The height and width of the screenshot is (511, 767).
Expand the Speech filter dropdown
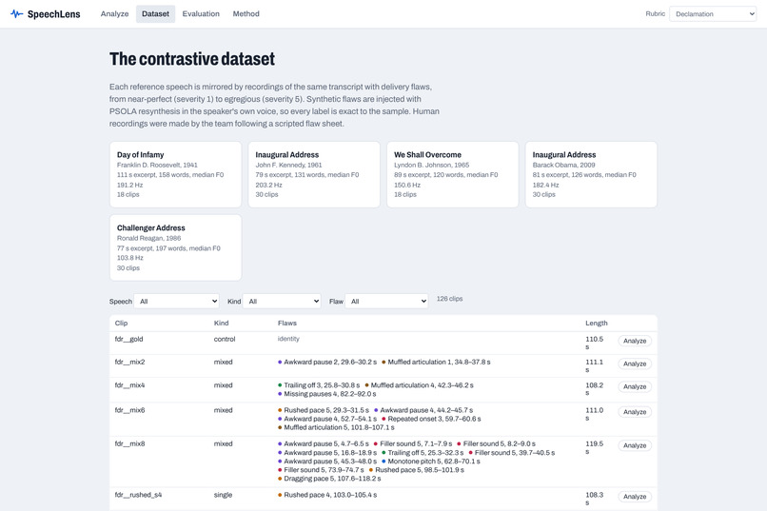pos(177,302)
